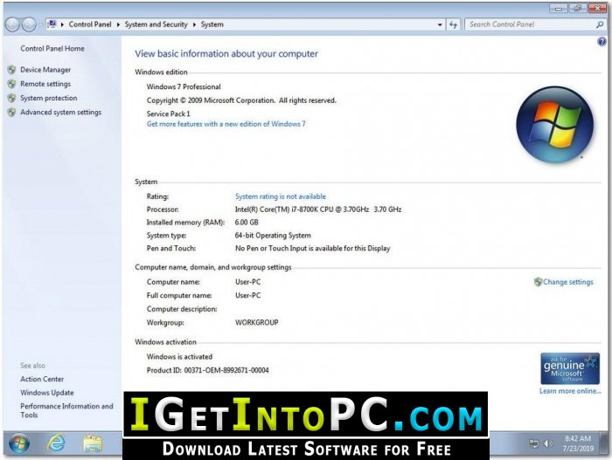Image resolution: width=612 pixels, height=460 pixels.
Task: Select System and Security in the breadcrumb
Action: 156,24
